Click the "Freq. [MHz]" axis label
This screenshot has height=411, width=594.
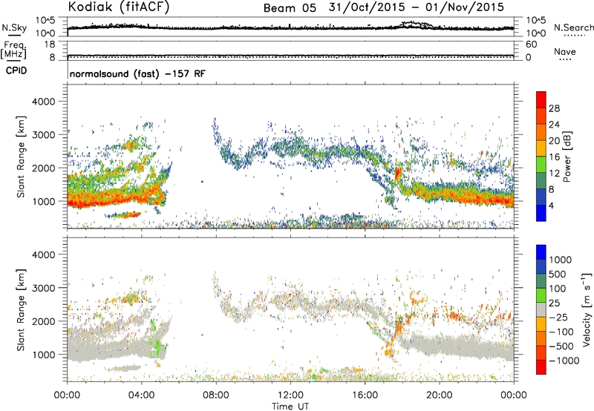point(13,50)
